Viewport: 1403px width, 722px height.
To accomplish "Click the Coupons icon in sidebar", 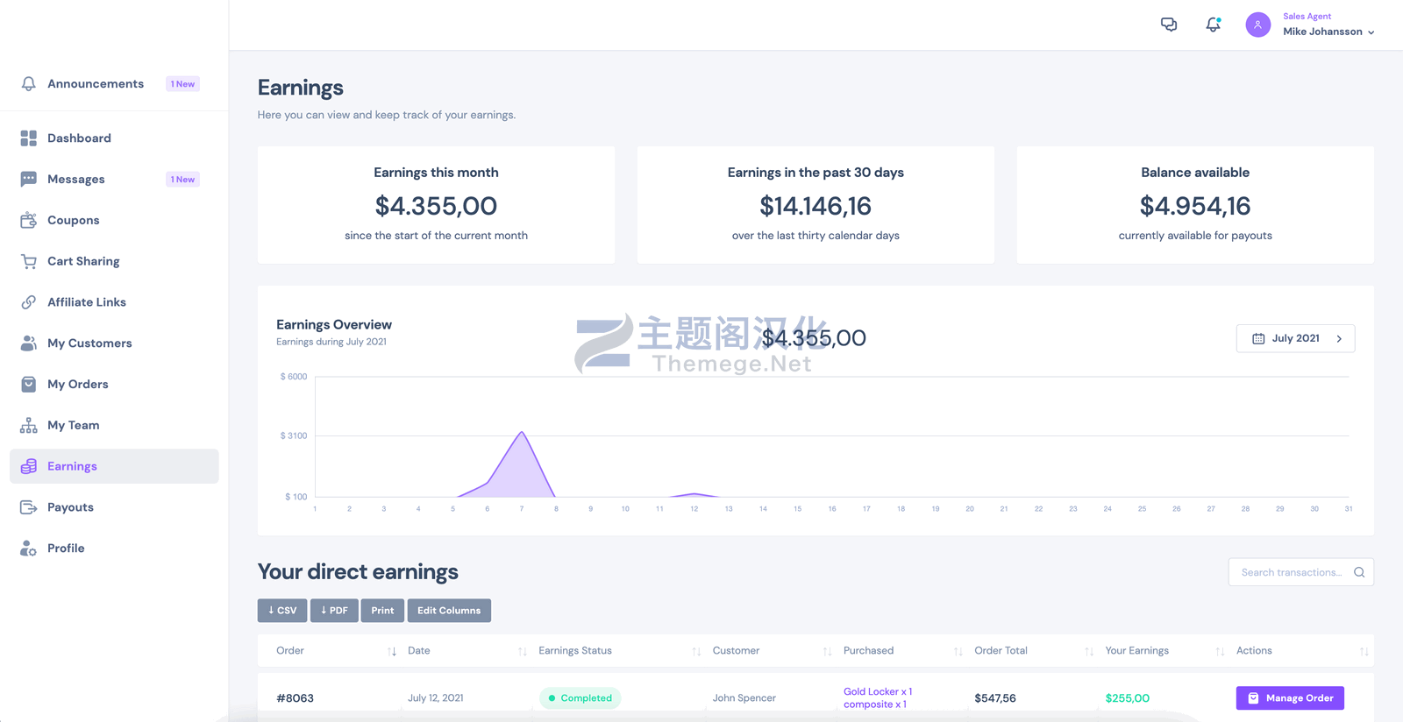I will [x=29, y=220].
